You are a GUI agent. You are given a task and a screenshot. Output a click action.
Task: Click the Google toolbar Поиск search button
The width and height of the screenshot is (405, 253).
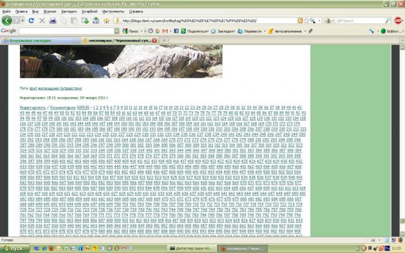pyautogui.click(x=131, y=31)
